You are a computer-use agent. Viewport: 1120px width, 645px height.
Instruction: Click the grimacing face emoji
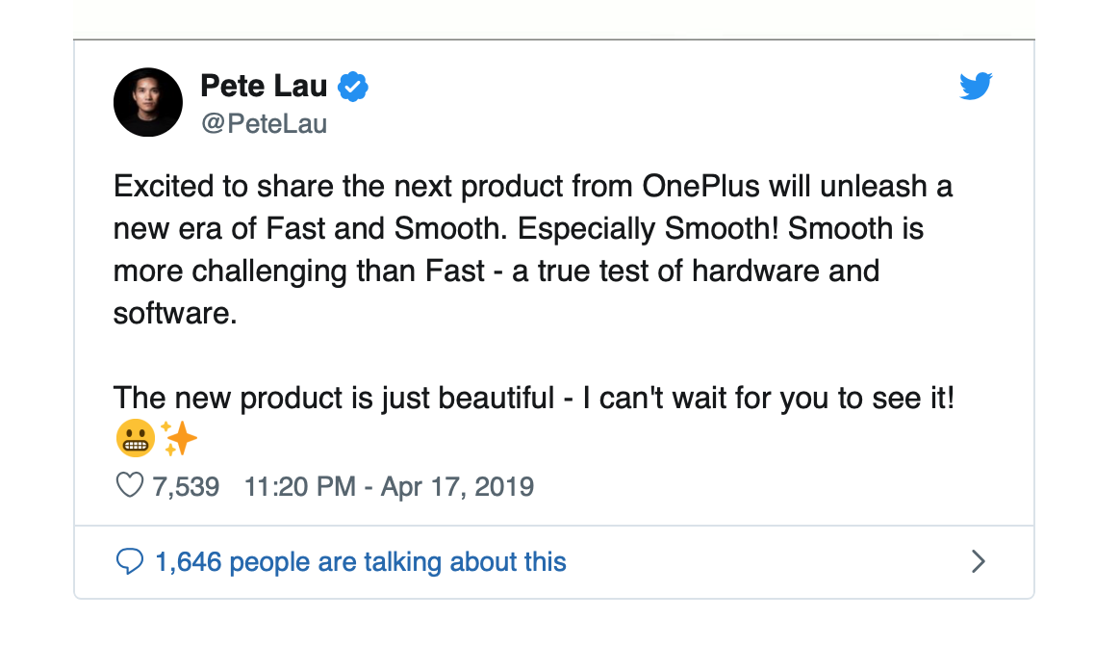[x=135, y=438]
